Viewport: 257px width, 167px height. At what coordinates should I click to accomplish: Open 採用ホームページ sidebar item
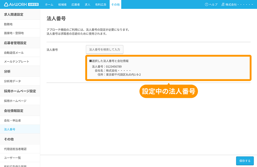[20, 101]
